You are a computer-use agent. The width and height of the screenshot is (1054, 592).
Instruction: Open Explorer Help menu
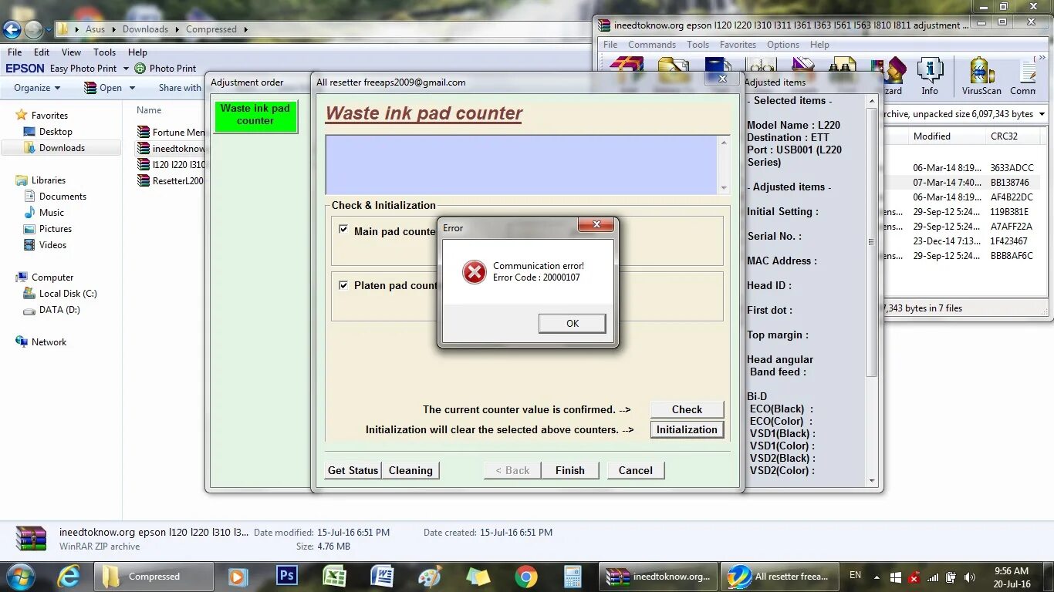tap(137, 52)
